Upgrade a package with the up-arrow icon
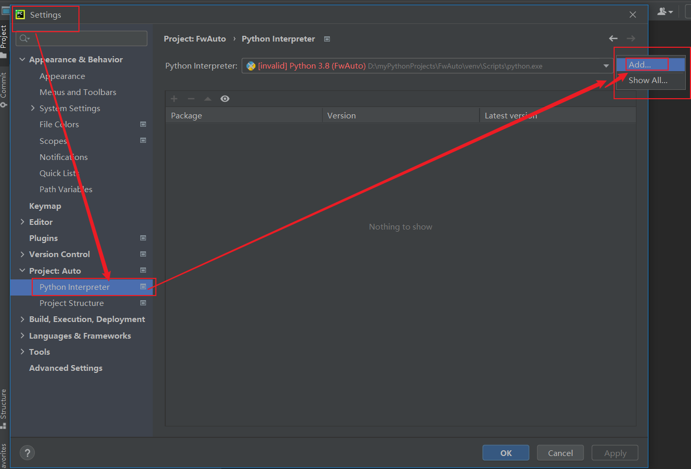 207,99
